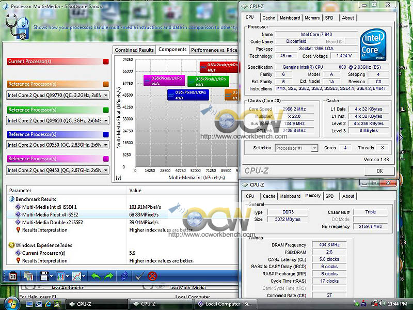Toggle the orange Reference Processor color box
The width and height of the screenshot is (413, 310).
[x=106, y=84]
